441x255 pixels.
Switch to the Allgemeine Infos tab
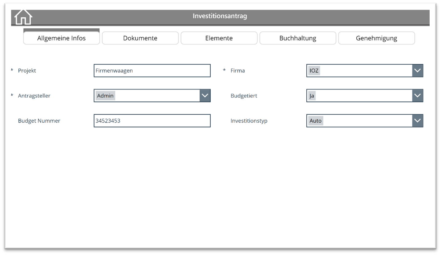point(61,38)
